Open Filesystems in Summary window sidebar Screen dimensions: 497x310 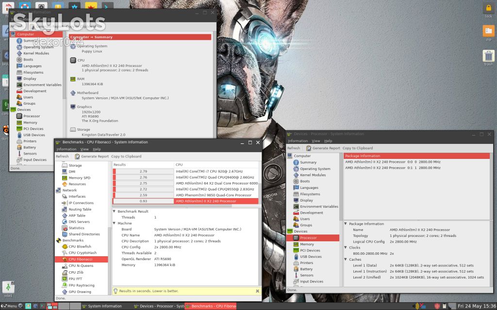[x=33, y=73]
